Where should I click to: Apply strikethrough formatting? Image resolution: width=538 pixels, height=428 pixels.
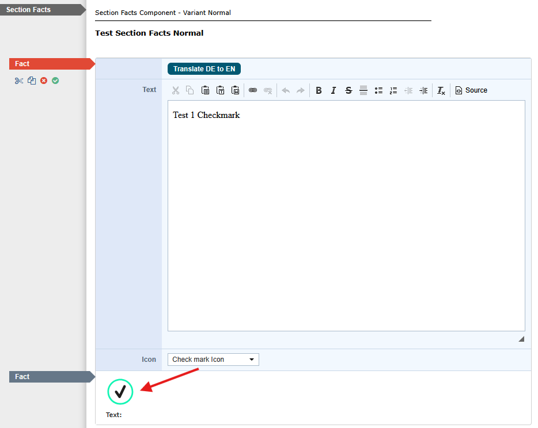(x=348, y=90)
